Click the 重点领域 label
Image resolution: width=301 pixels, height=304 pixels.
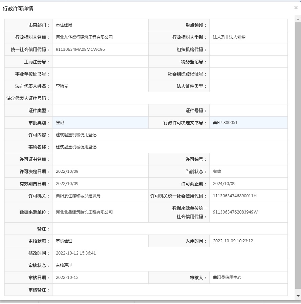[196, 25]
